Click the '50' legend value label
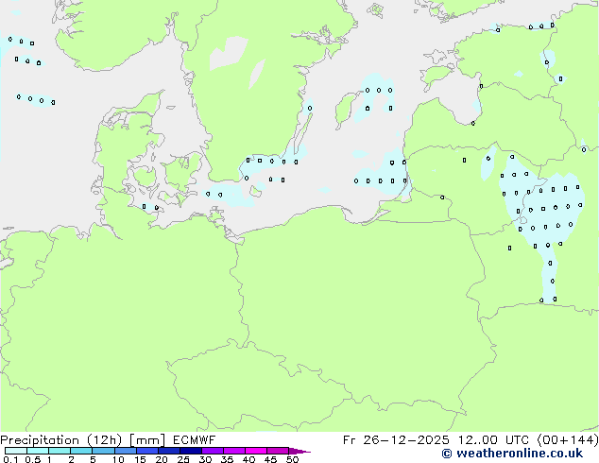 coord(292,459)
